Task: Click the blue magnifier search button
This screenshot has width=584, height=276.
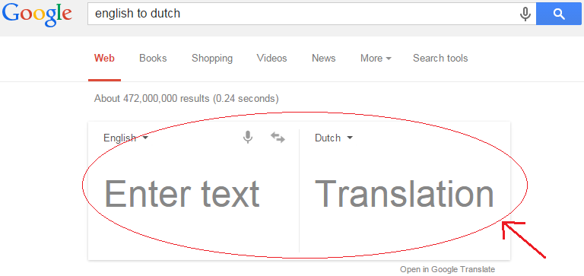Action: tap(559, 14)
